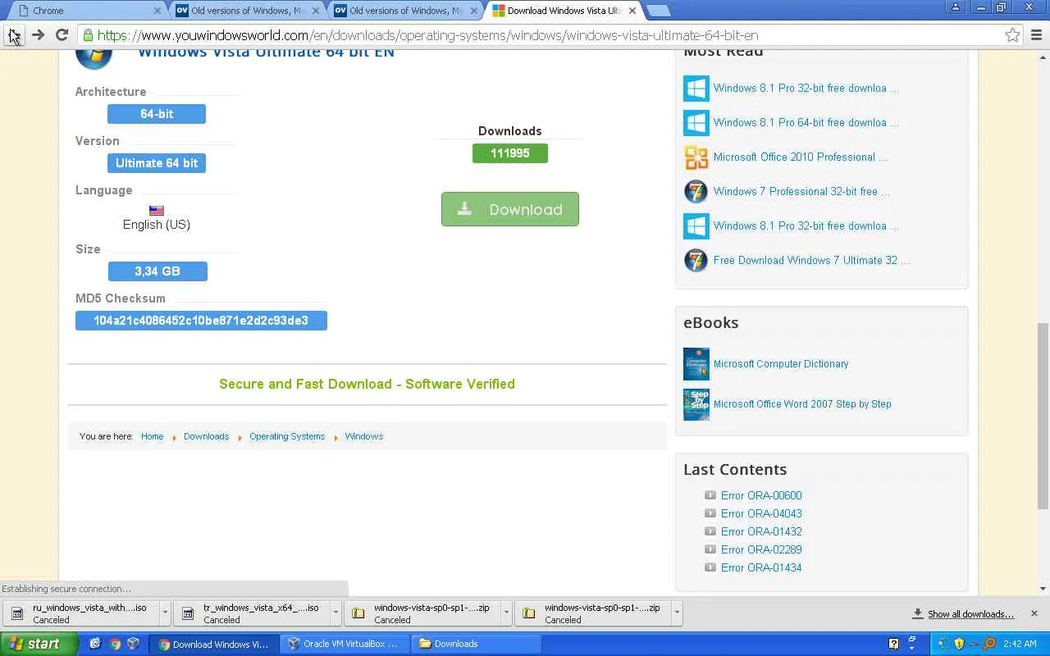Open the dropdown arrow for tr_windows_vista_x64 ISO download
Screen dimensions: 1050x656
pyautogui.click(x=336, y=613)
